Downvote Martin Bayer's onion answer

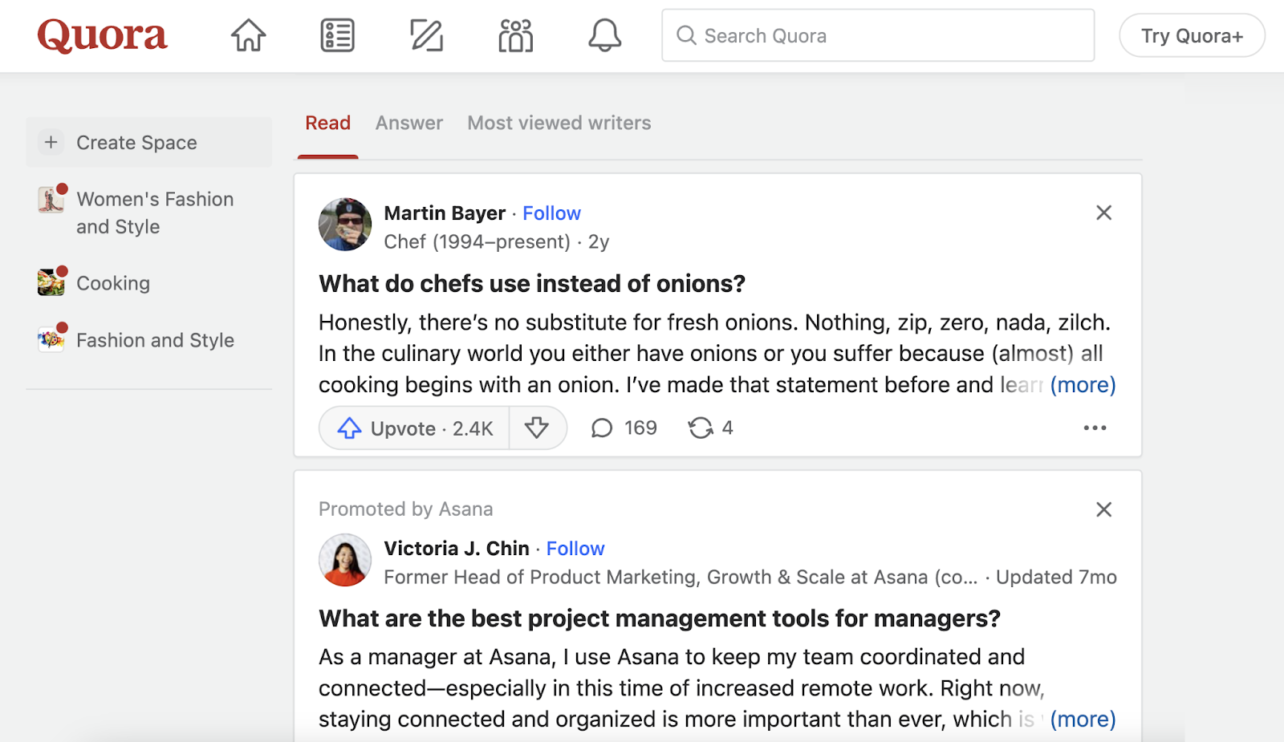pyautogui.click(x=538, y=428)
